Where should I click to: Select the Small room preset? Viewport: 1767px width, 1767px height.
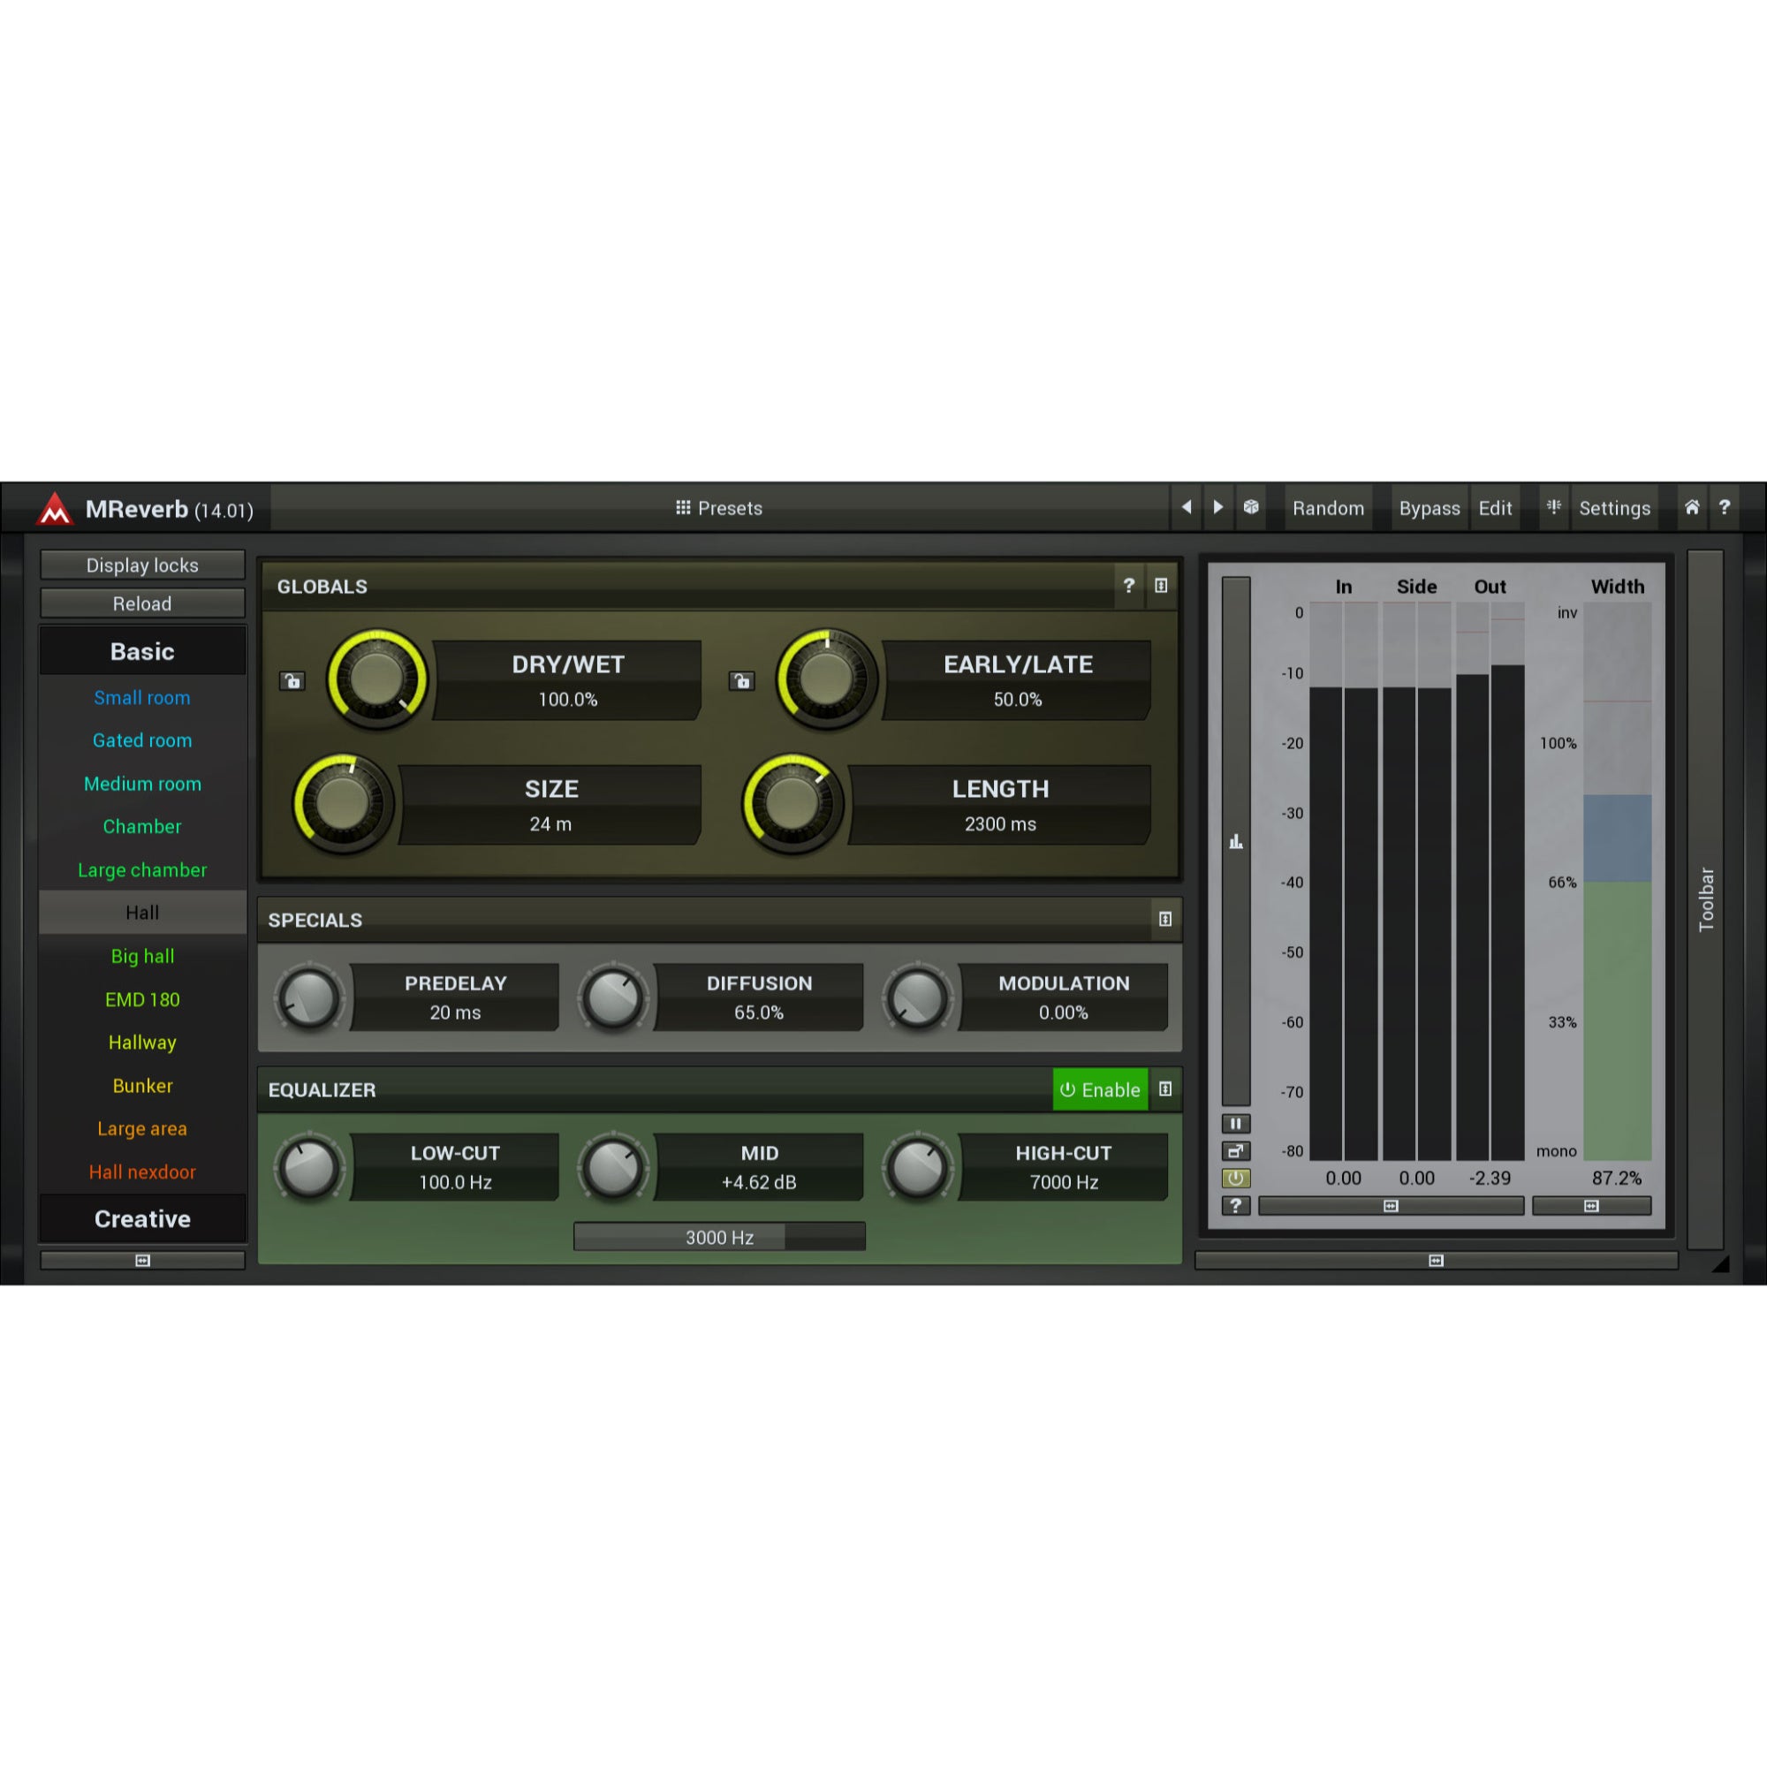142,698
